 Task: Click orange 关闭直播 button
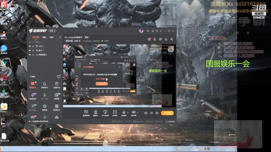pos(167,113)
